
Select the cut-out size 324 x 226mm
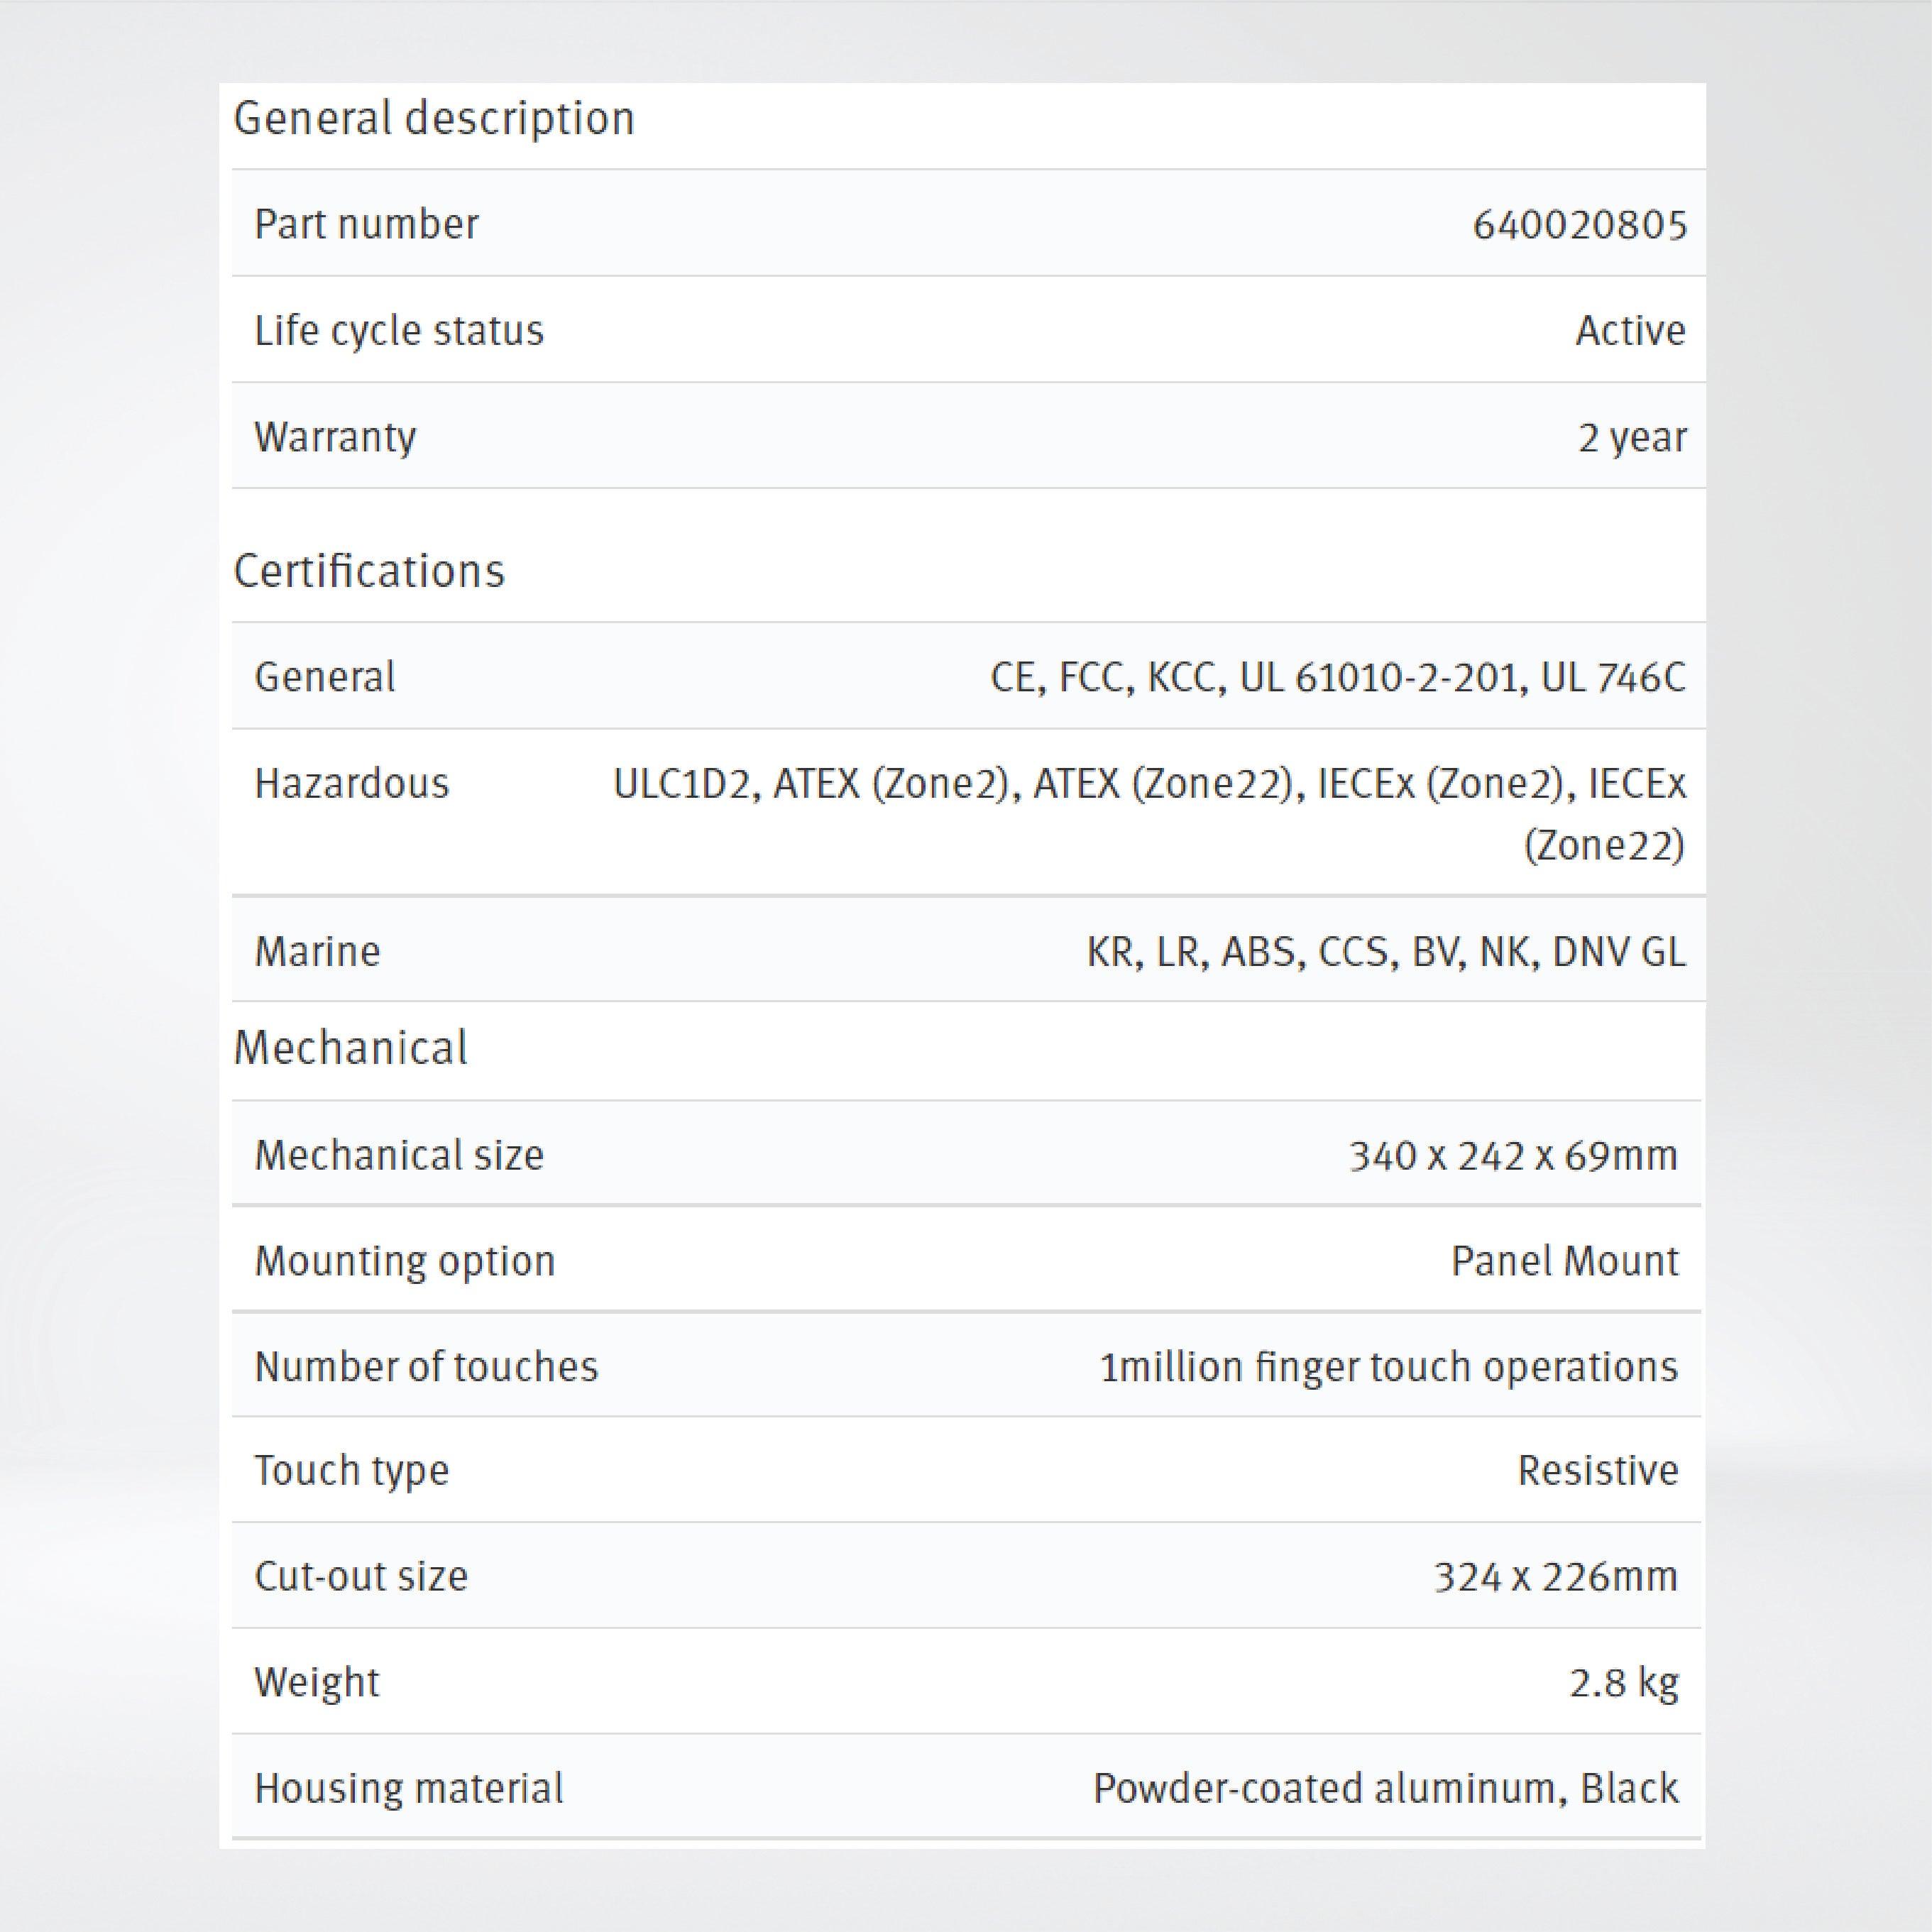pos(1555,1577)
